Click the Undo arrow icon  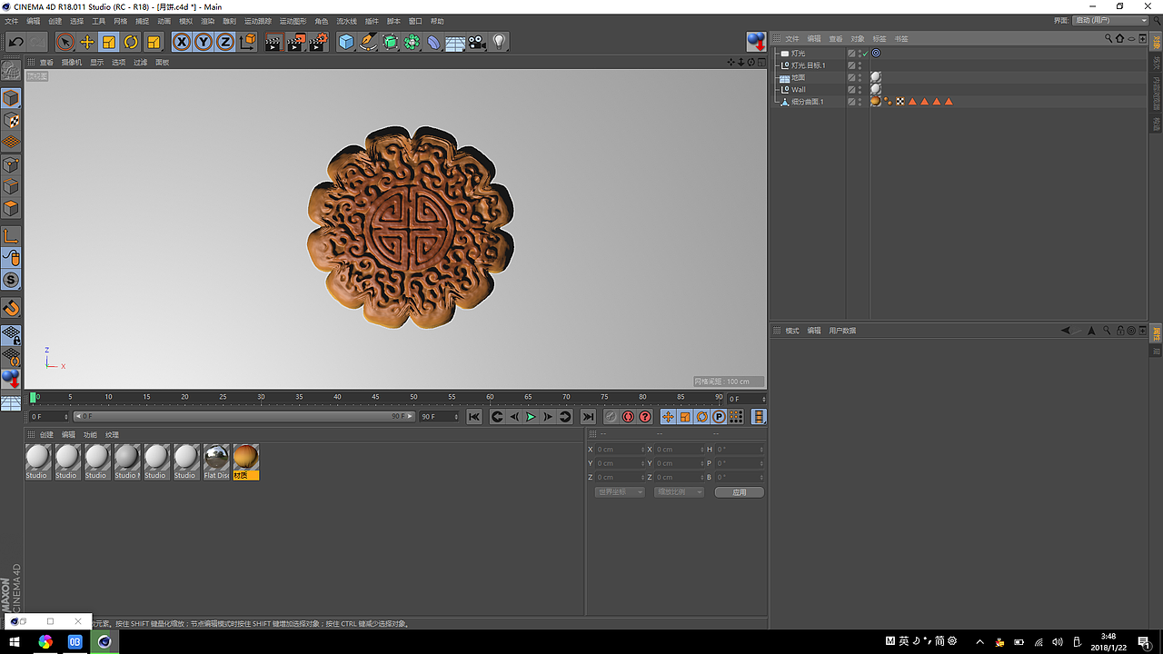(15, 42)
